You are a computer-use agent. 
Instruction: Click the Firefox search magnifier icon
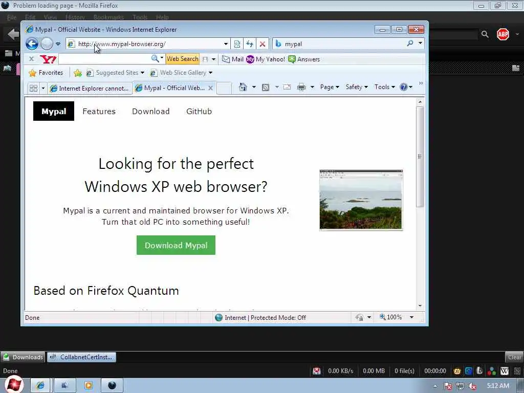pyautogui.click(x=485, y=34)
